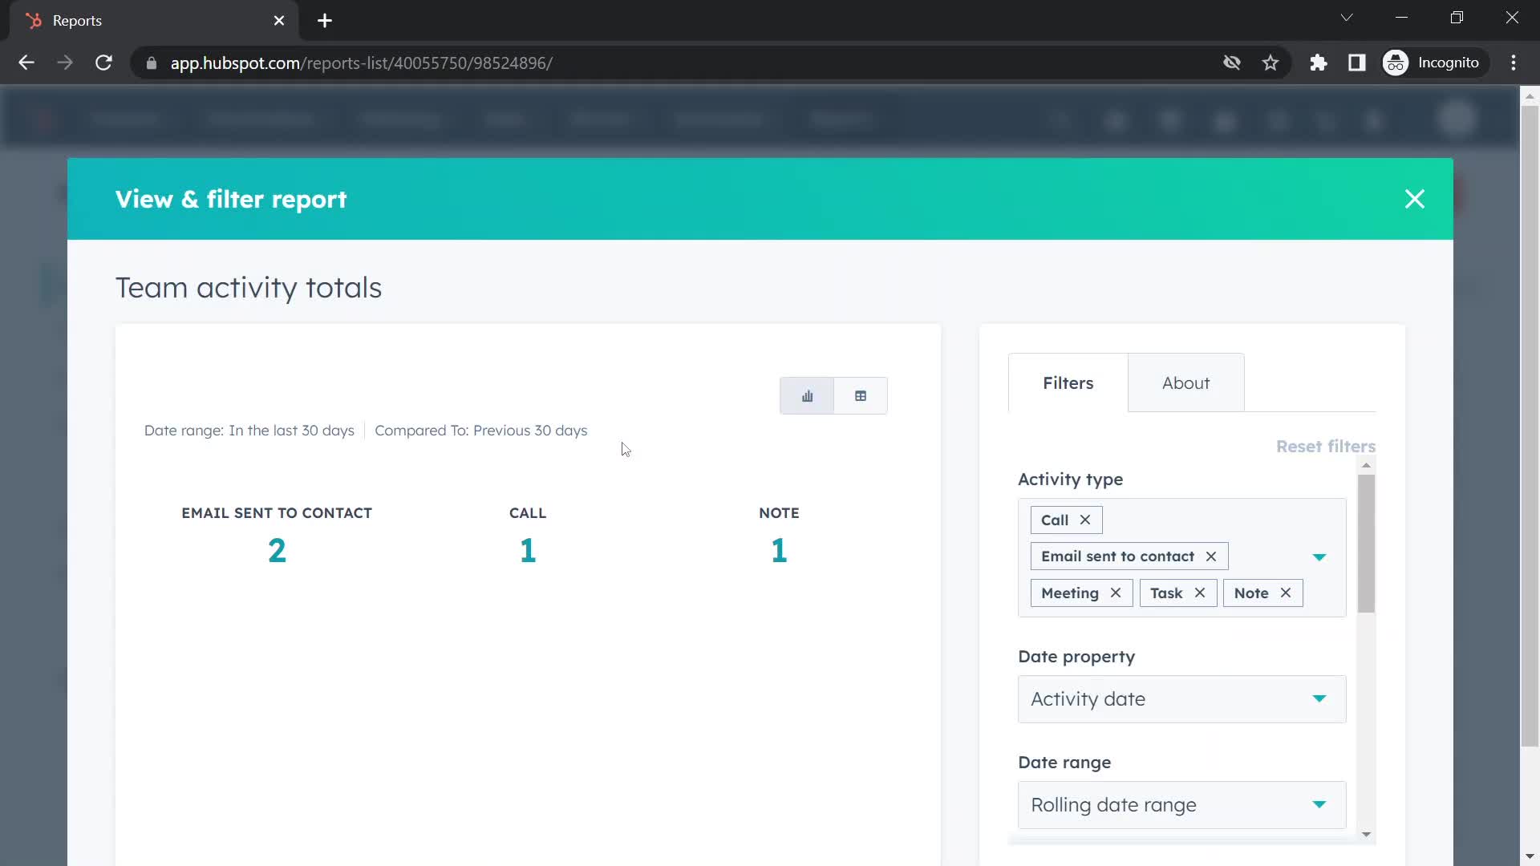Remove the Email sent to contact filter
The height and width of the screenshot is (866, 1540).
(1211, 555)
